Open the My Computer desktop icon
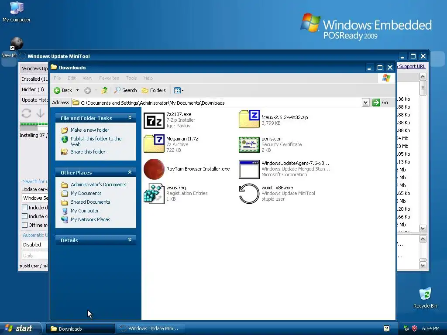Viewport: 447px width, 335px height. coord(17,11)
